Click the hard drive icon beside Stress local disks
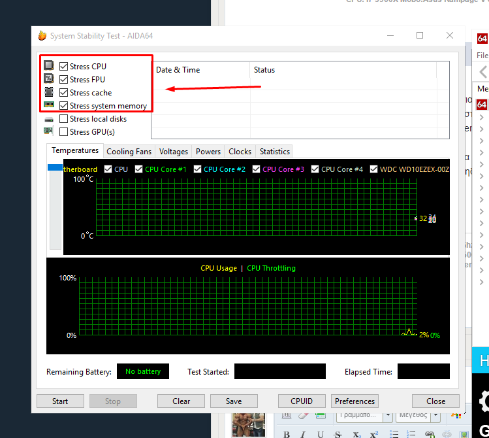Image resolution: width=489 pixels, height=438 pixels. pyautogui.click(x=49, y=119)
